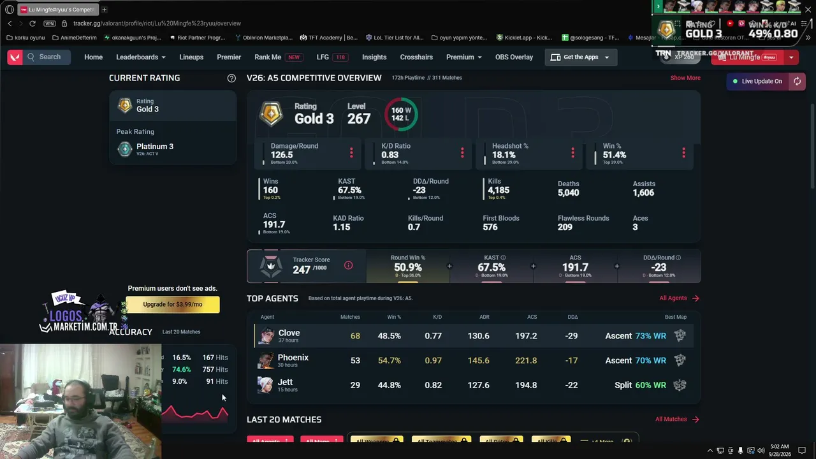The image size is (816, 459).
Task: Click the browser back arrow
Action: pos(10,24)
